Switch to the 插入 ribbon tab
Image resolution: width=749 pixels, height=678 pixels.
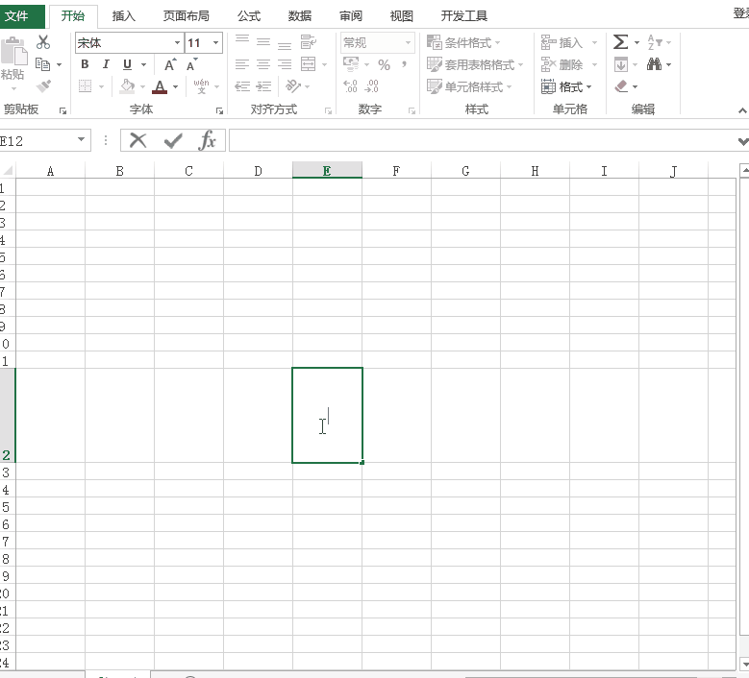pyautogui.click(x=124, y=16)
